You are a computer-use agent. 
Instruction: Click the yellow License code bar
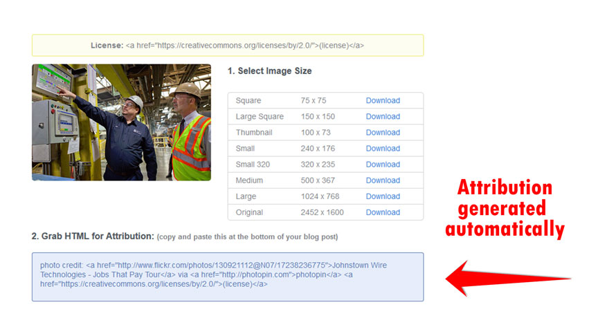pyautogui.click(x=228, y=46)
